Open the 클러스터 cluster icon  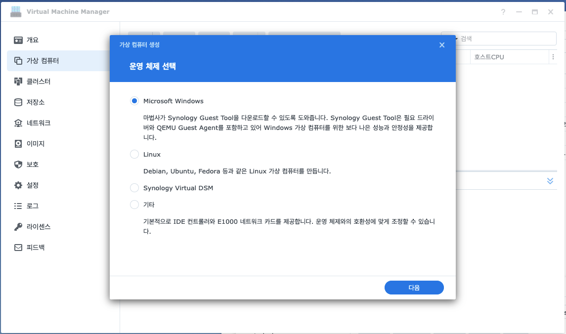tap(18, 82)
